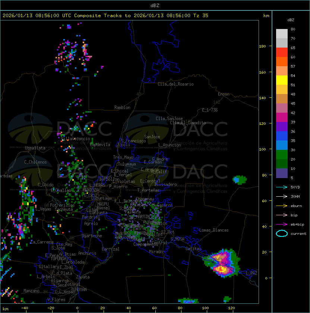The height and width of the screenshot is (313, 310).
Task: Pick the deep orange swatch in dBZ scale
Action: (x=282, y=61)
